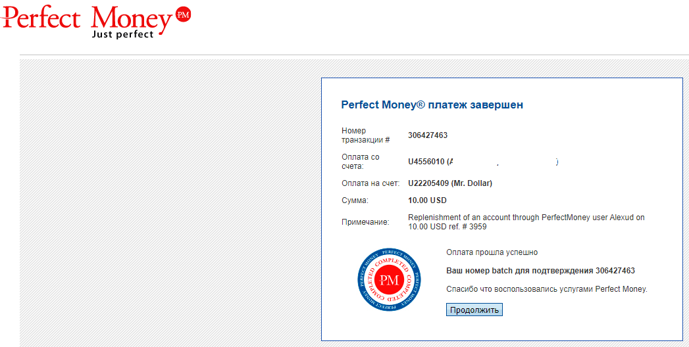Select the 'Perfect Money® платеж завершен' heading
The image size is (689, 347).
click(432, 105)
